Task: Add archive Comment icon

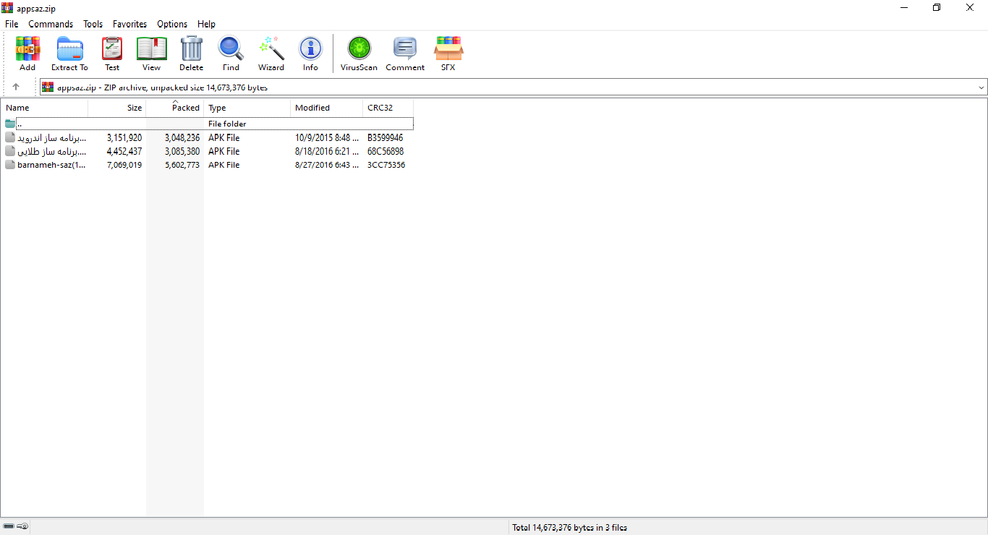Action: pyautogui.click(x=405, y=54)
